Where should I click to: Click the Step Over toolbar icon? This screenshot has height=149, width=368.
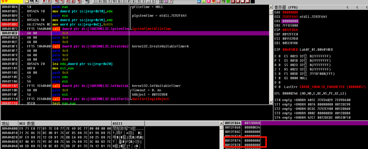(x=63, y=1)
